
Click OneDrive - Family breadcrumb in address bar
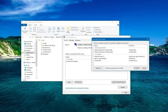[x=49, y=37]
